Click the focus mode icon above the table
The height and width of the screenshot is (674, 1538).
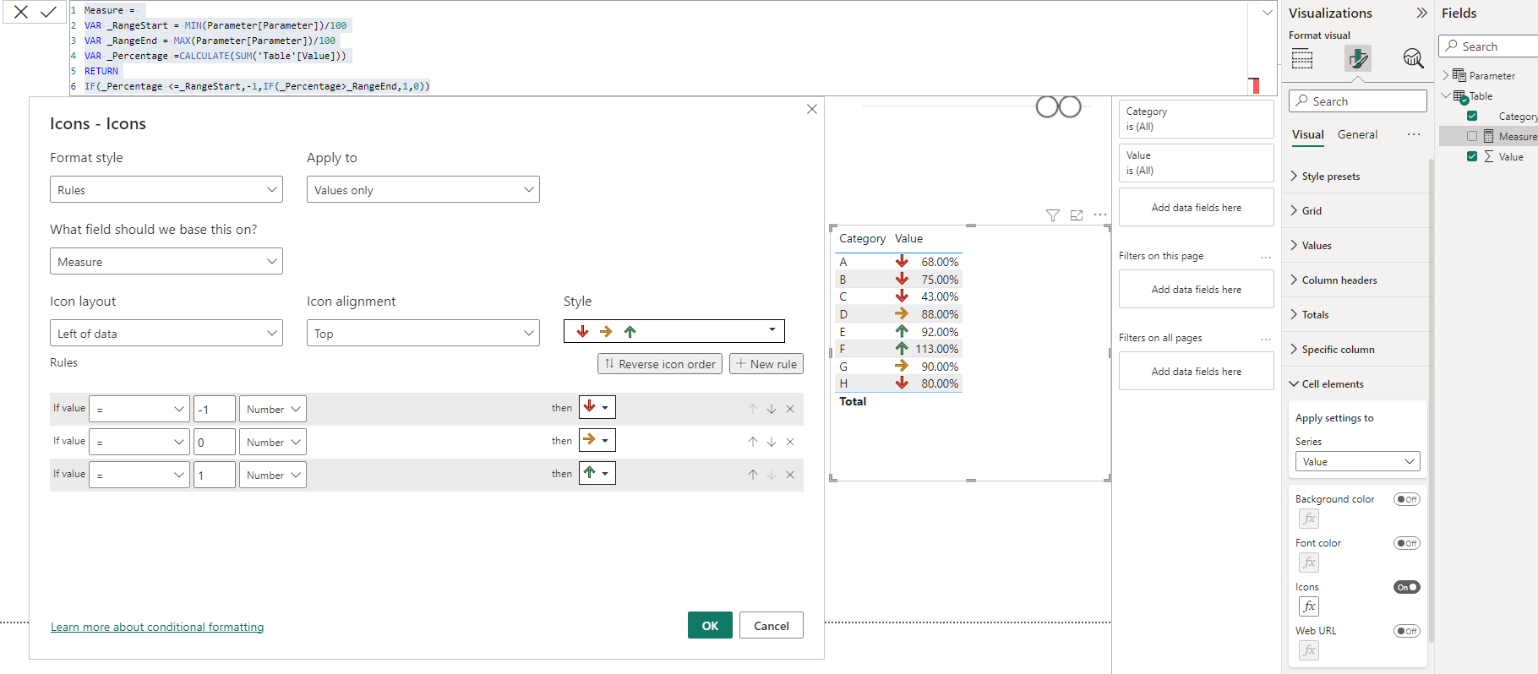click(1077, 215)
